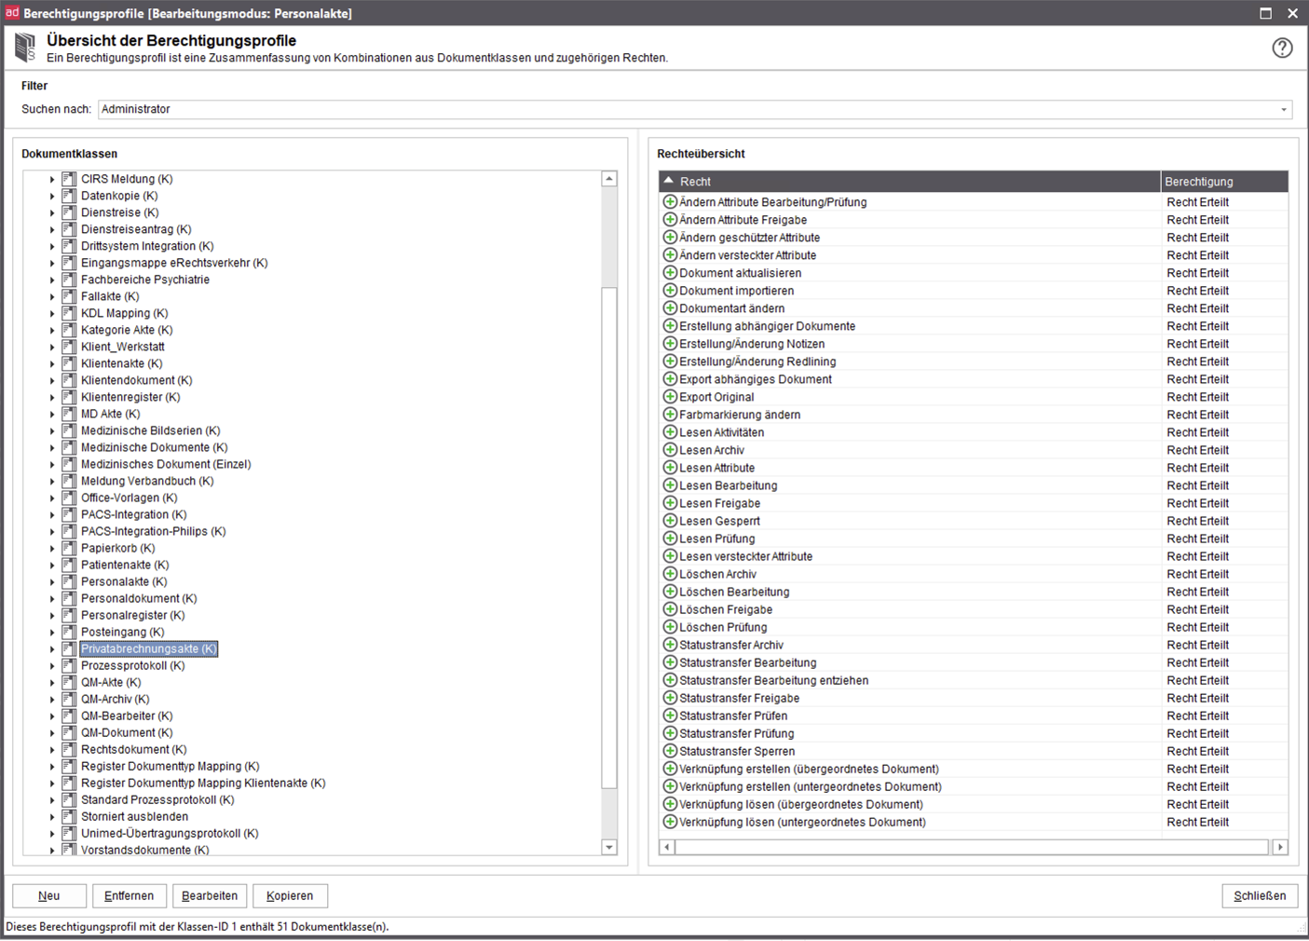Click the green plus icon beside Dokument importieren
Viewport: 1309px width, 941px height.
(670, 290)
